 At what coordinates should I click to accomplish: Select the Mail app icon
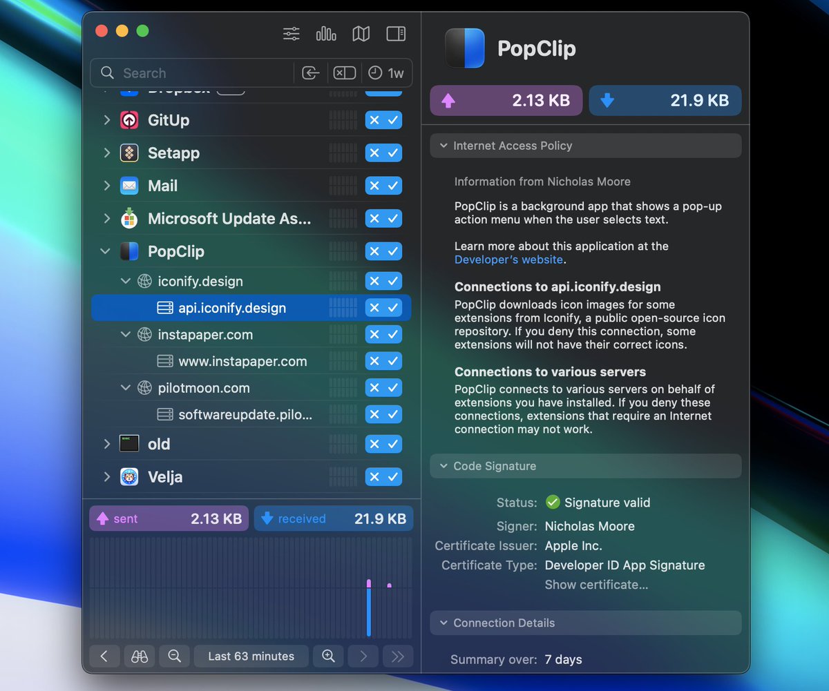pyautogui.click(x=129, y=186)
